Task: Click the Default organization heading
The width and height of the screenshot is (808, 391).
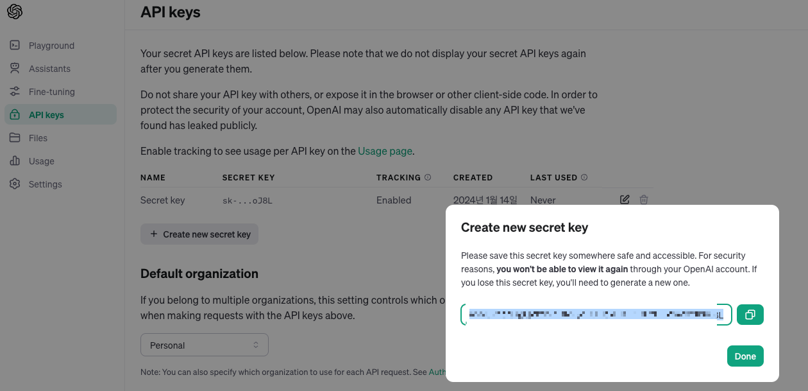Action: 199,274
